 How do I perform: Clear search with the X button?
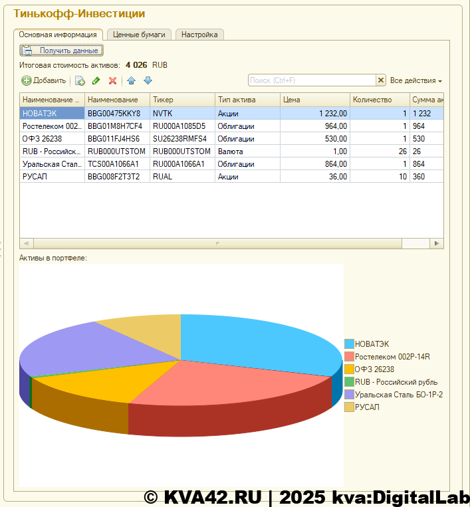381,80
